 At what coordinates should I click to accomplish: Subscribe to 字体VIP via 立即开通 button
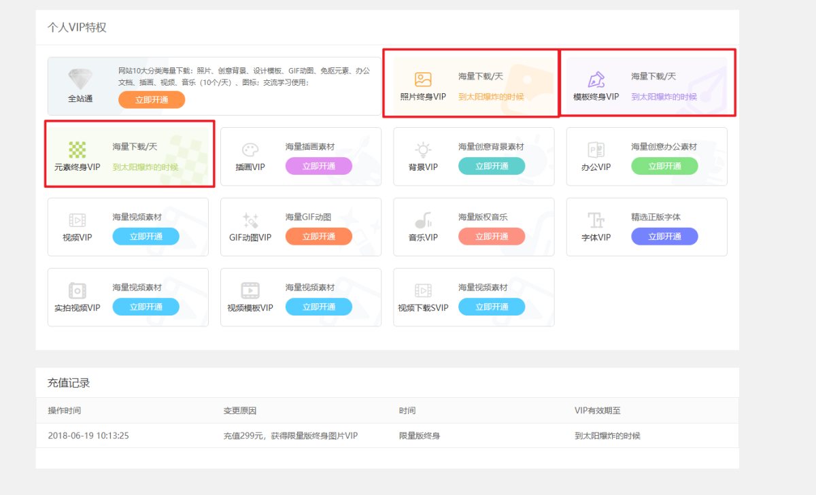coord(664,237)
